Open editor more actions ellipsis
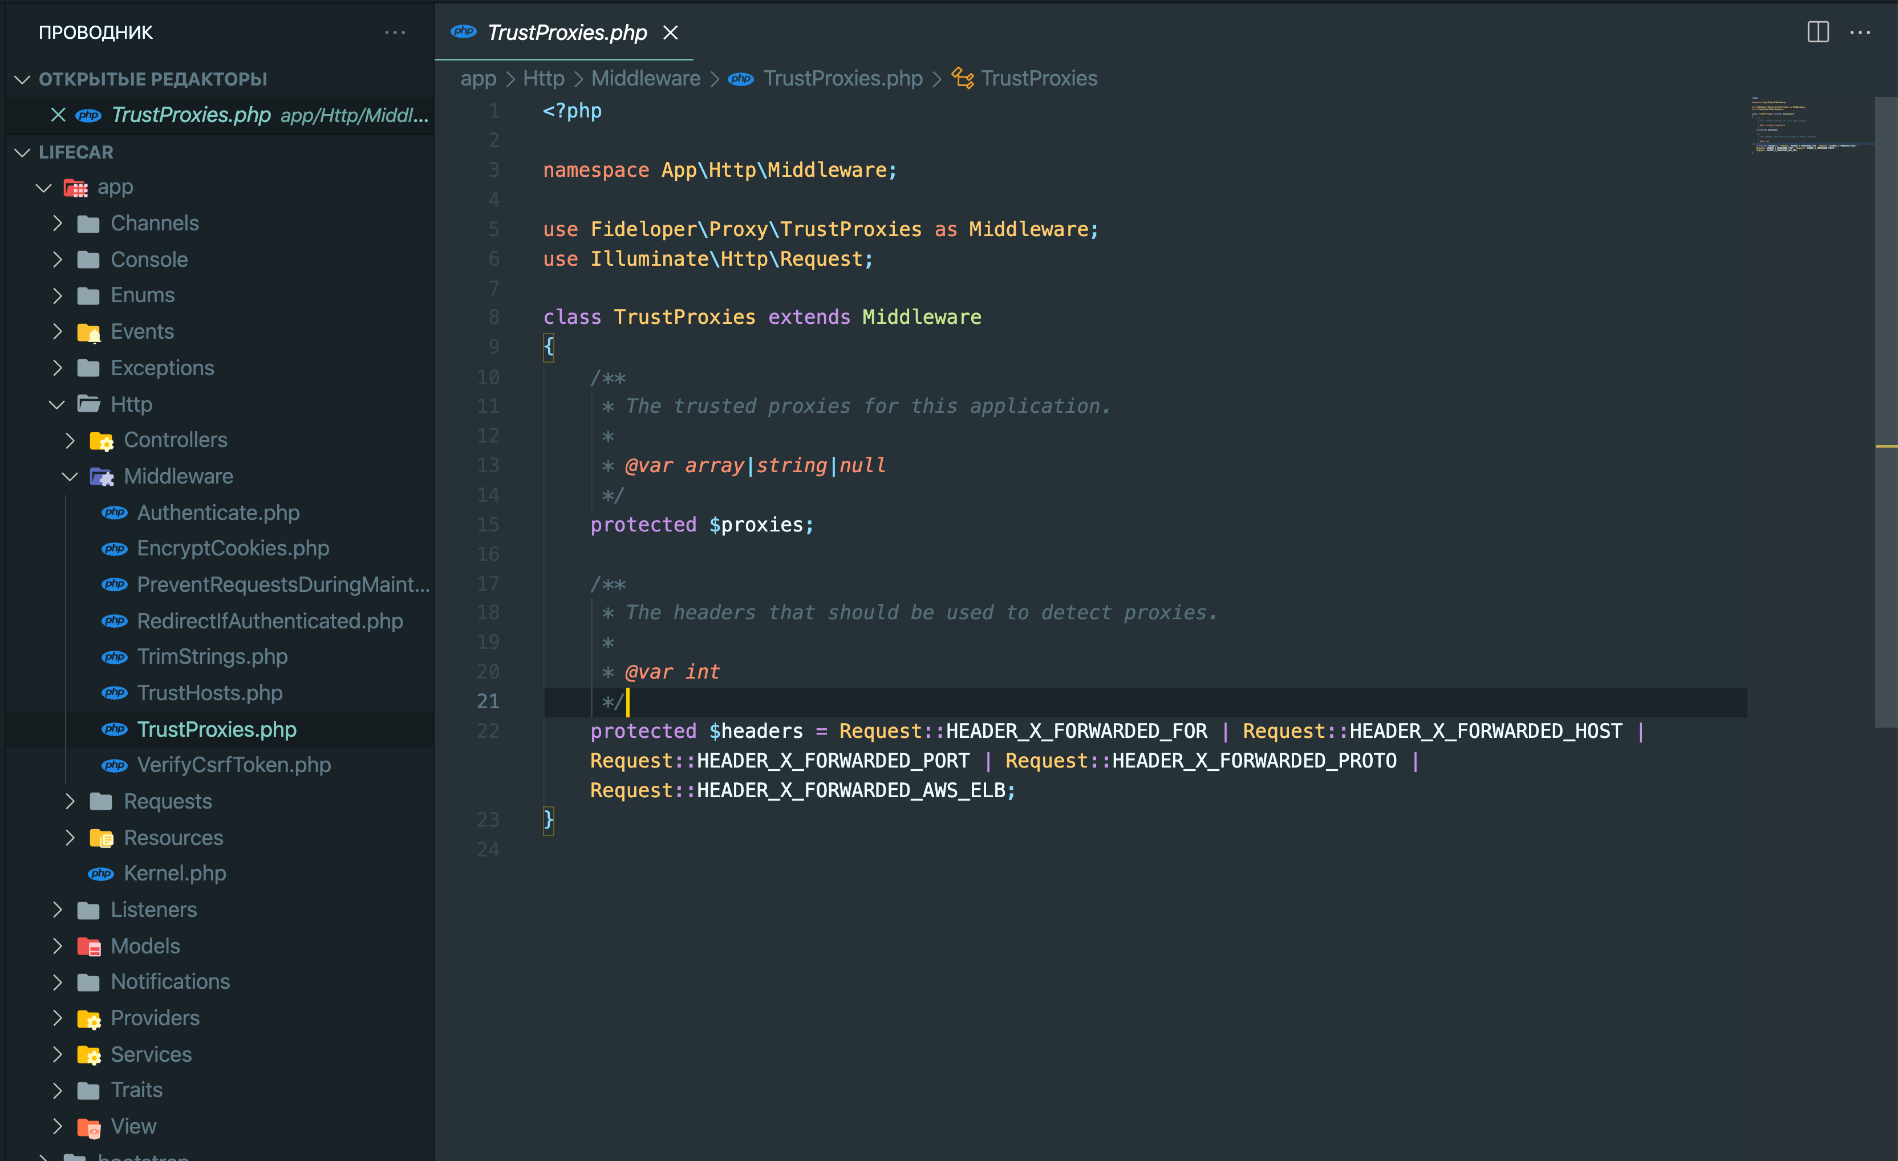1898x1161 pixels. click(1860, 33)
